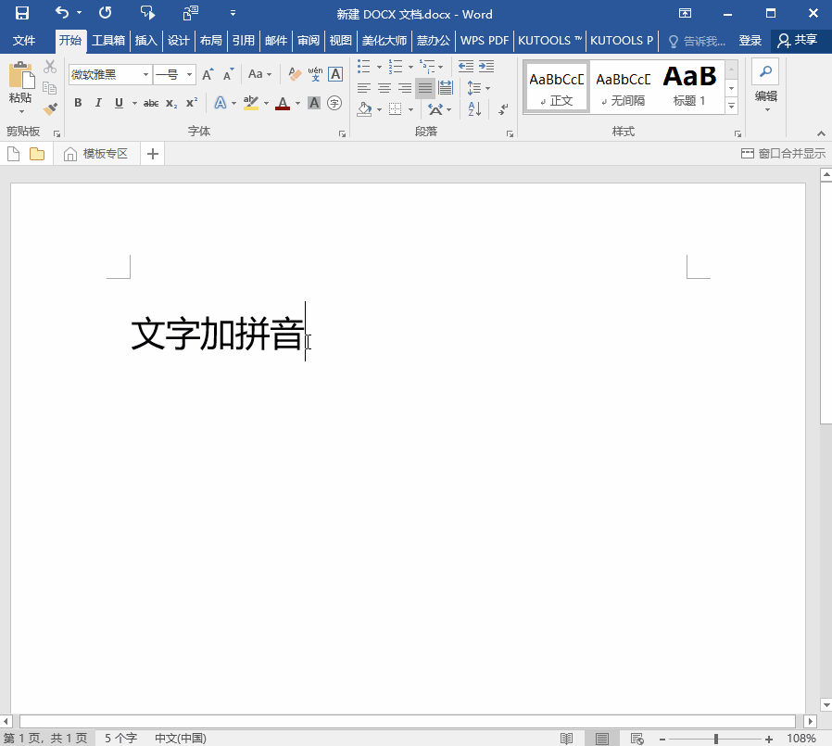Image resolution: width=832 pixels, height=746 pixels.
Task: Toggle strikethrough formatting
Action: [x=151, y=103]
